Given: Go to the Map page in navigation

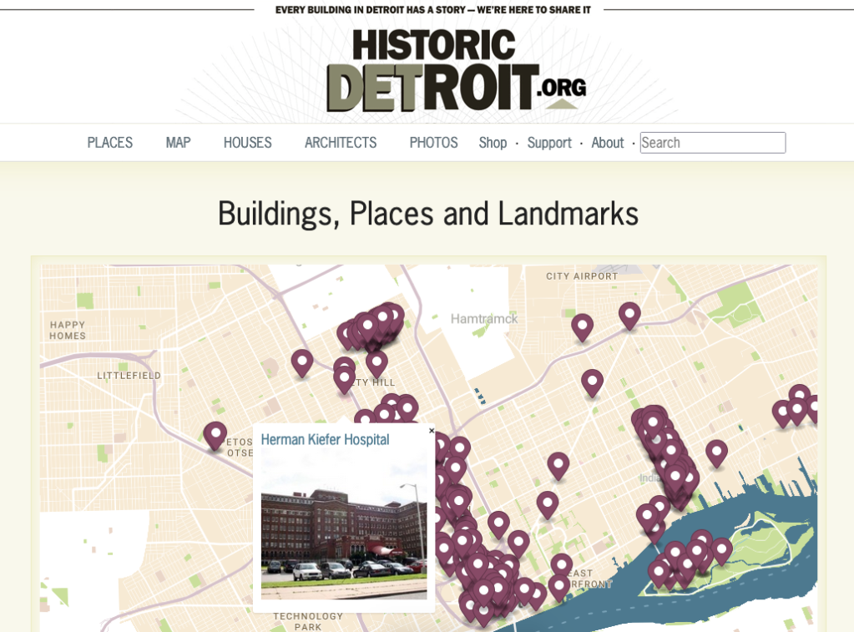Looking at the screenshot, I should pyautogui.click(x=178, y=143).
